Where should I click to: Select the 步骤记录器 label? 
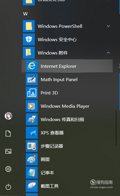(x=52, y=146)
